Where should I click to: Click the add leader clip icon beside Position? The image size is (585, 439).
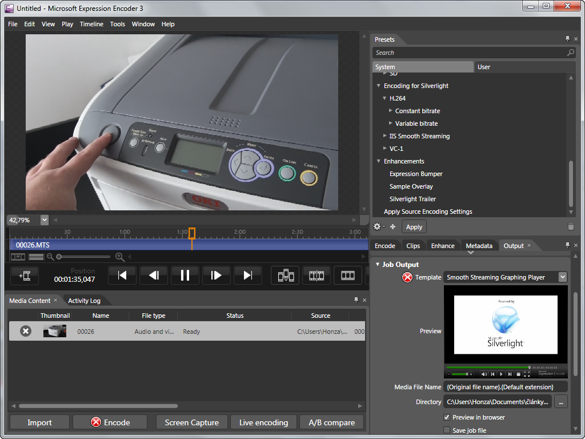(25, 276)
